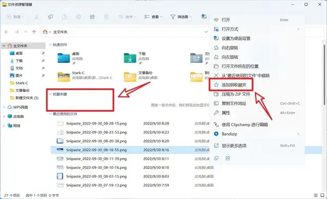Choose 复制文件地址 in context menu
327x199 pixels.
(256, 104)
